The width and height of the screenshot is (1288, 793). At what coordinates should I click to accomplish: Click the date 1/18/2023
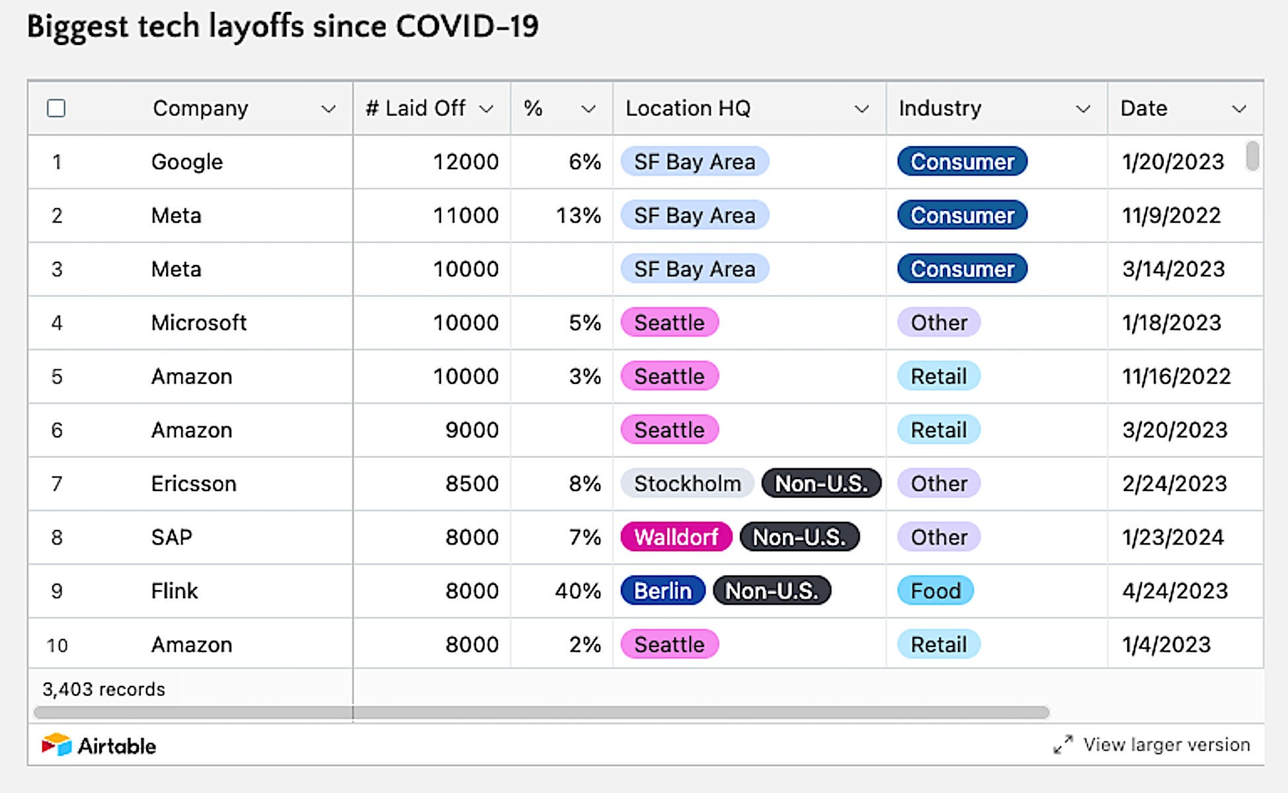1172,322
